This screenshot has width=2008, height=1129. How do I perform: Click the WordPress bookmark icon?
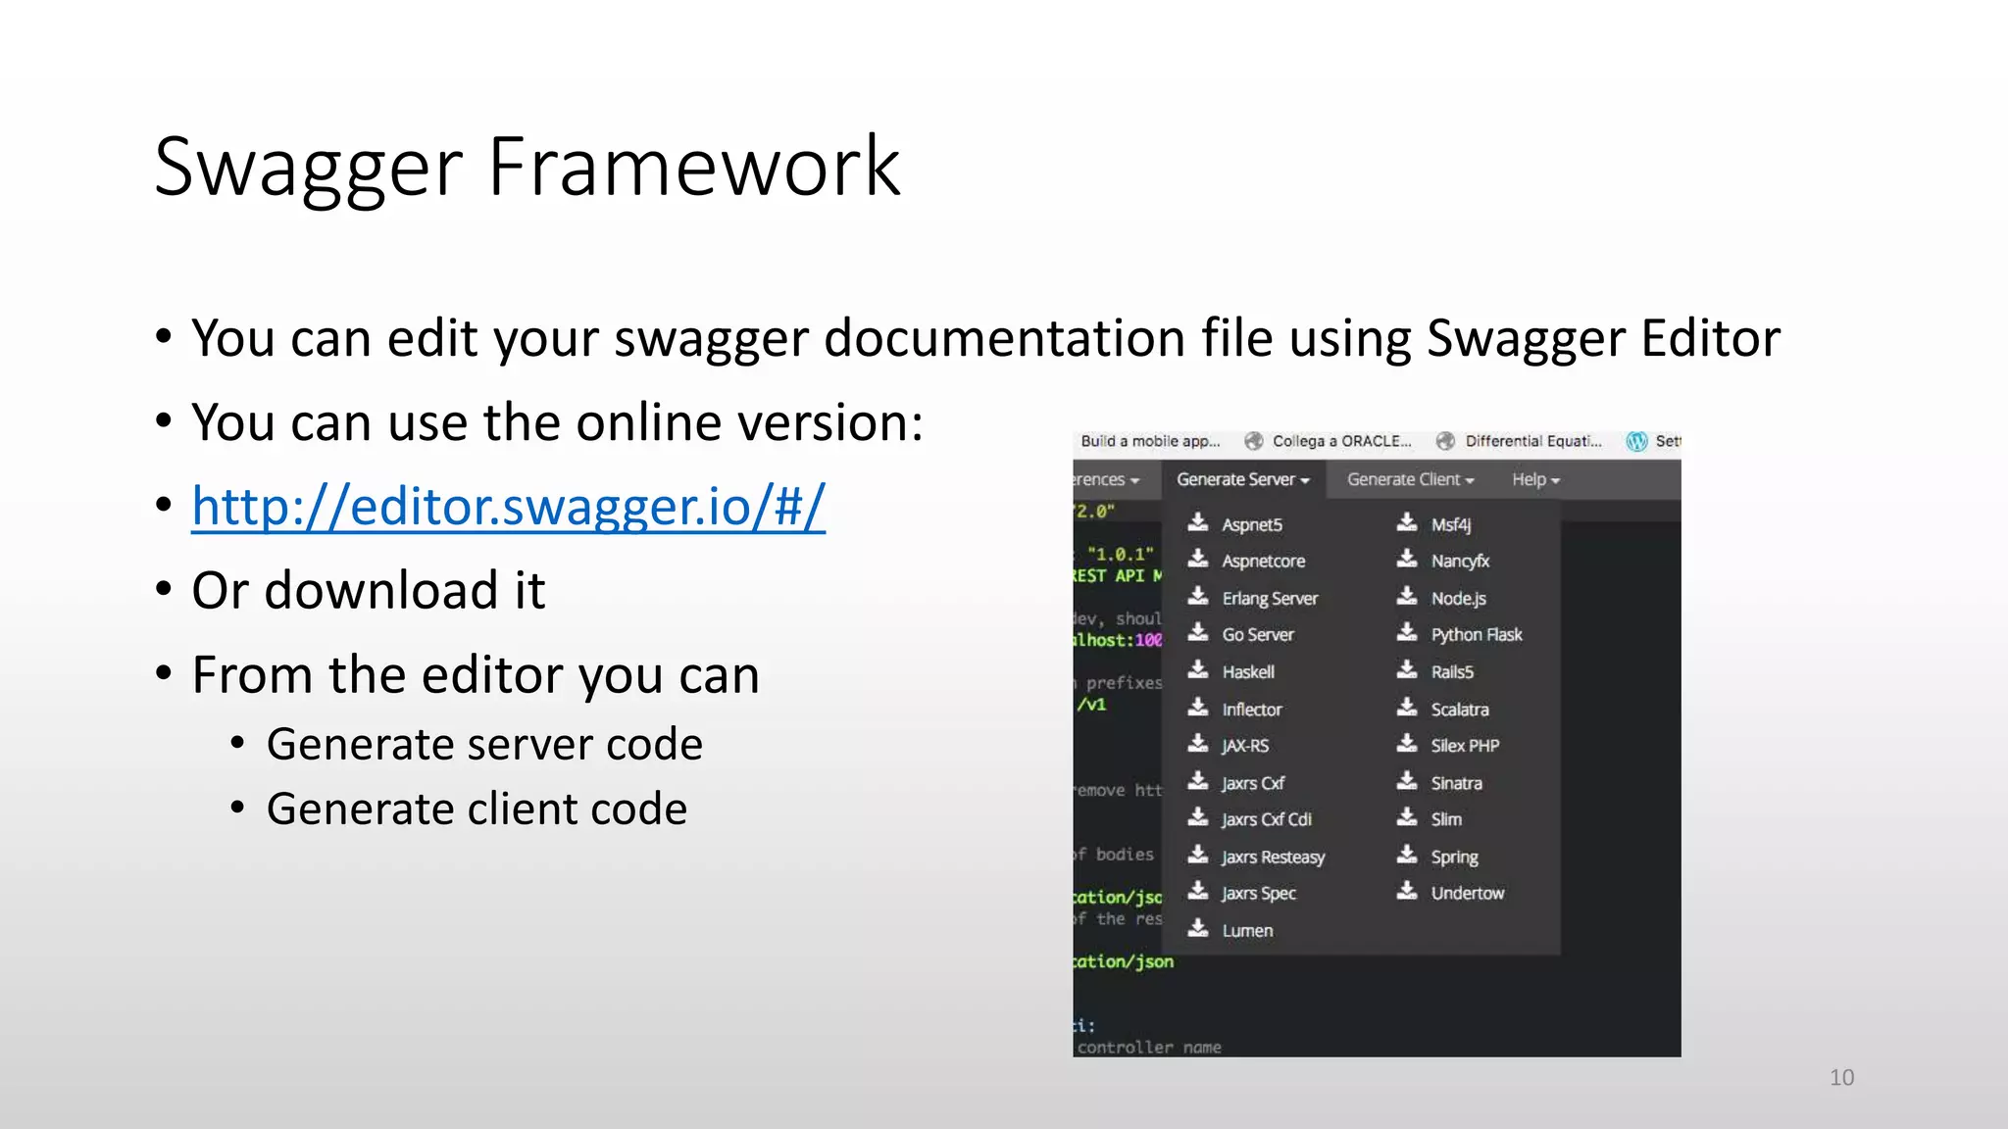[x=1636, y=441]
